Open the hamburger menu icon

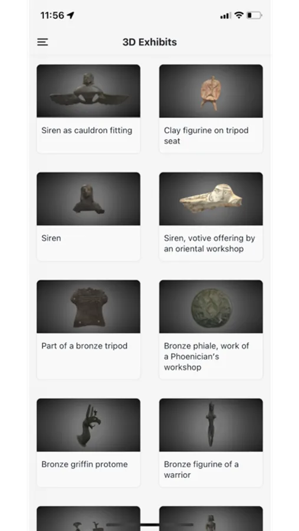pos(42,42)
